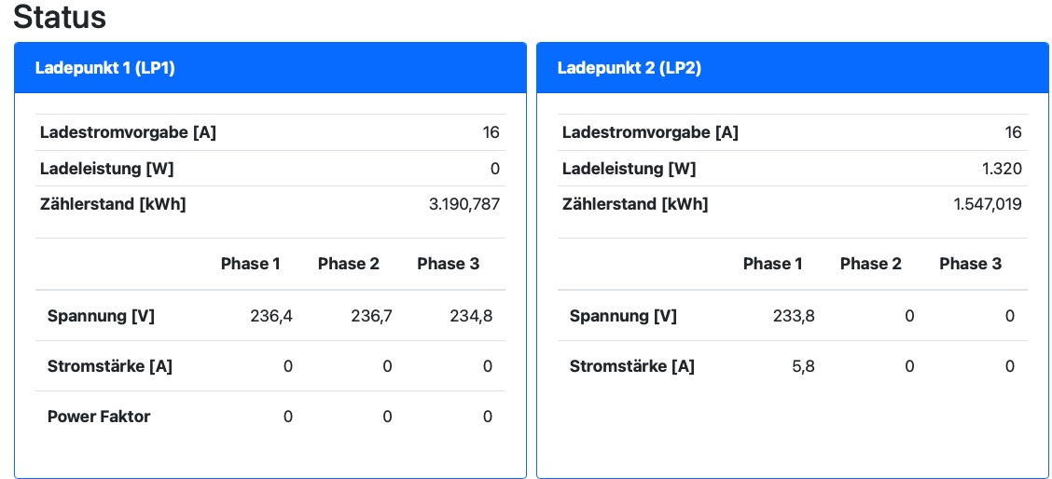Click the Status page heading
The image size is (1052, 479).
coord(60,17)
